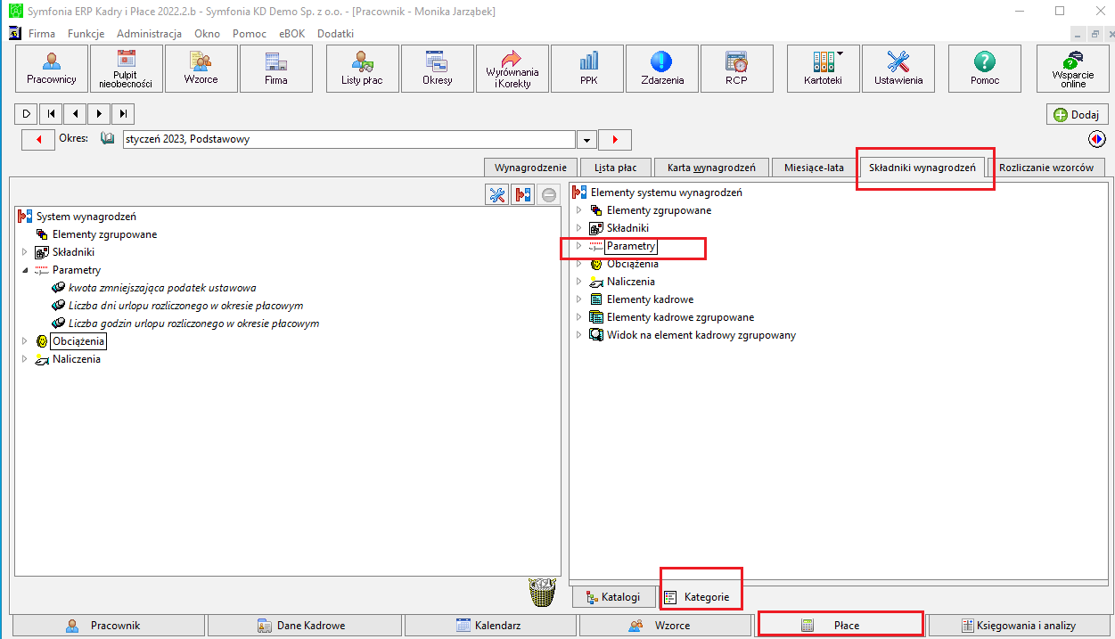Image resolution: width=1115 pixels, height=639 pixels.
Task: Select Liczba dni urlopu rozliczonego item
Action: pyautogui.click(x=185, y=306)
